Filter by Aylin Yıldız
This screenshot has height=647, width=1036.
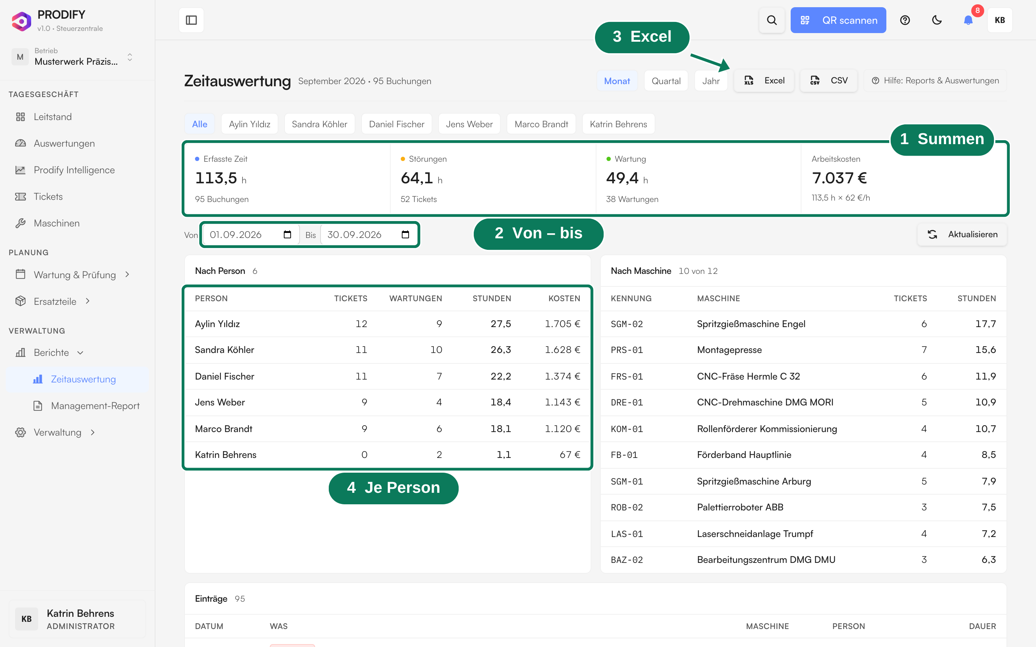pos(250,124)
